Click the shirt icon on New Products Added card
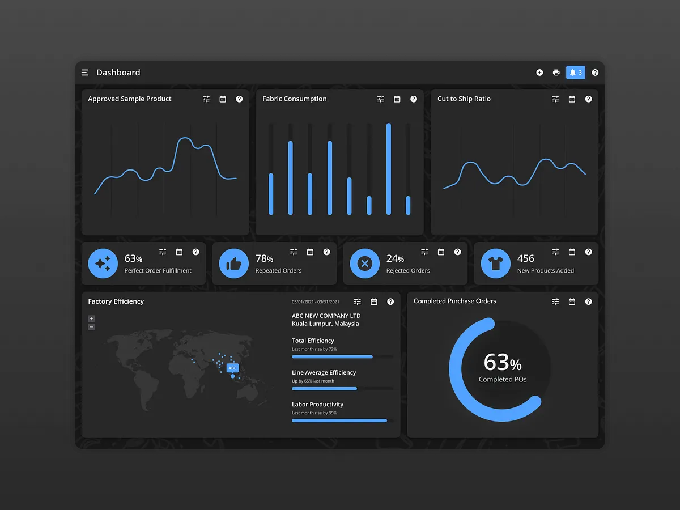 click(x=495, y=263)
